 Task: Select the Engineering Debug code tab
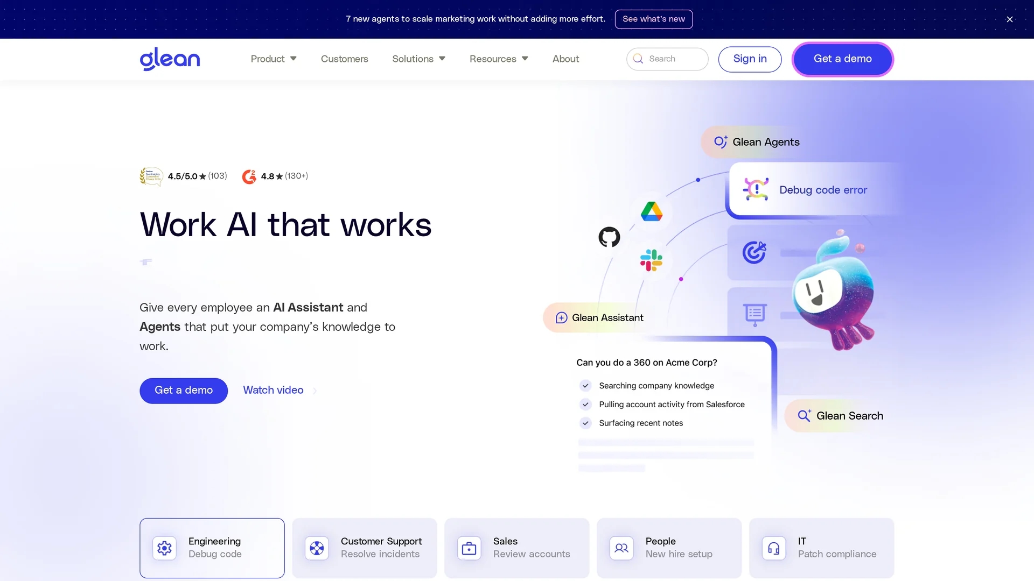click(x=212, y=548)
